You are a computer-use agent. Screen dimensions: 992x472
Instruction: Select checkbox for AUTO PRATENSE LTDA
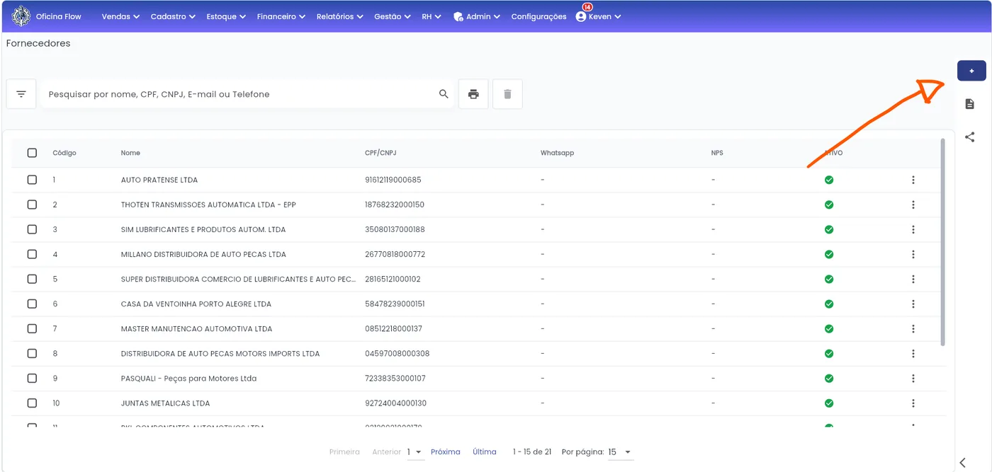(x=32, y=180)
